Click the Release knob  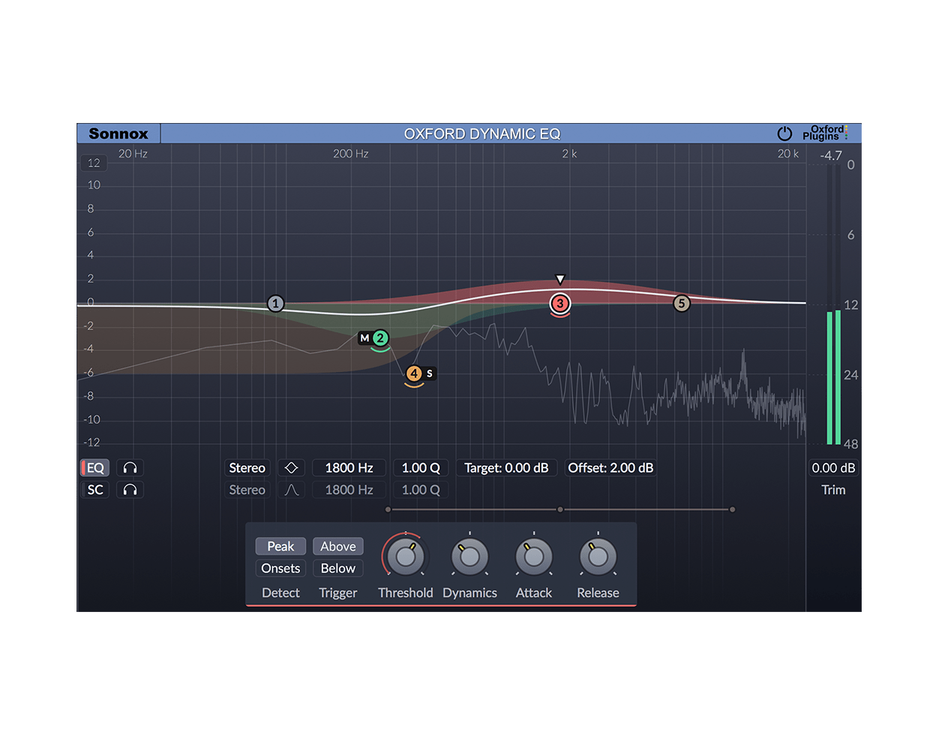pyautogui.click(x=598, y=557)
